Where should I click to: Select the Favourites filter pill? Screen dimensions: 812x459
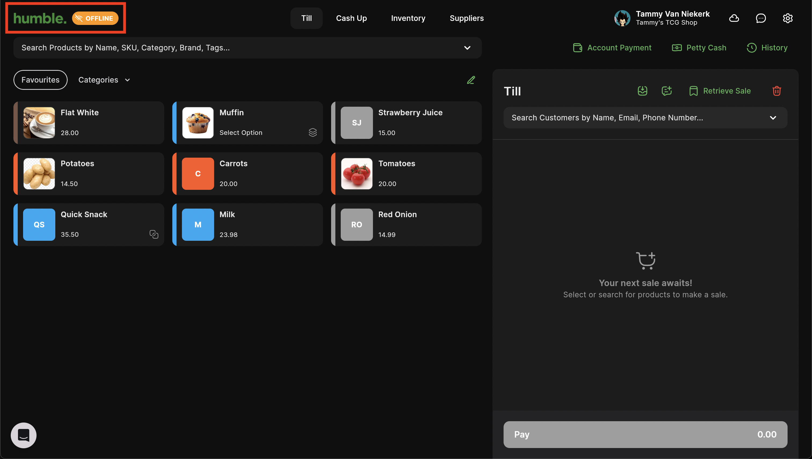point(40,80)
